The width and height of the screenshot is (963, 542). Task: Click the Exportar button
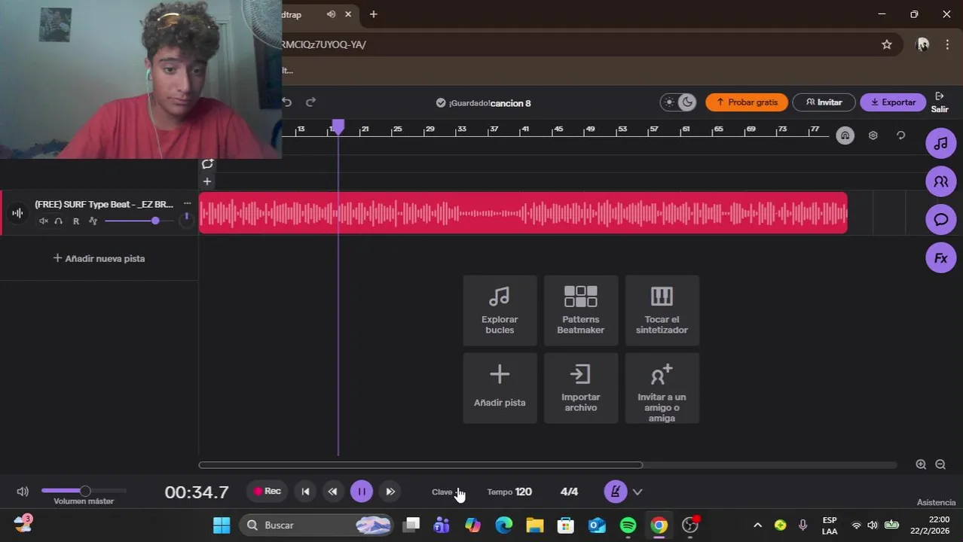(x=893, y=102)
